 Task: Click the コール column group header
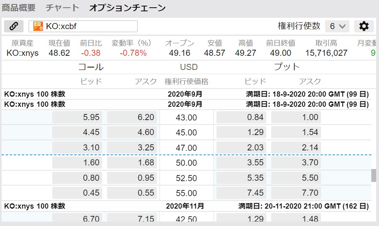pyautogui.click(x=91, y=67)
